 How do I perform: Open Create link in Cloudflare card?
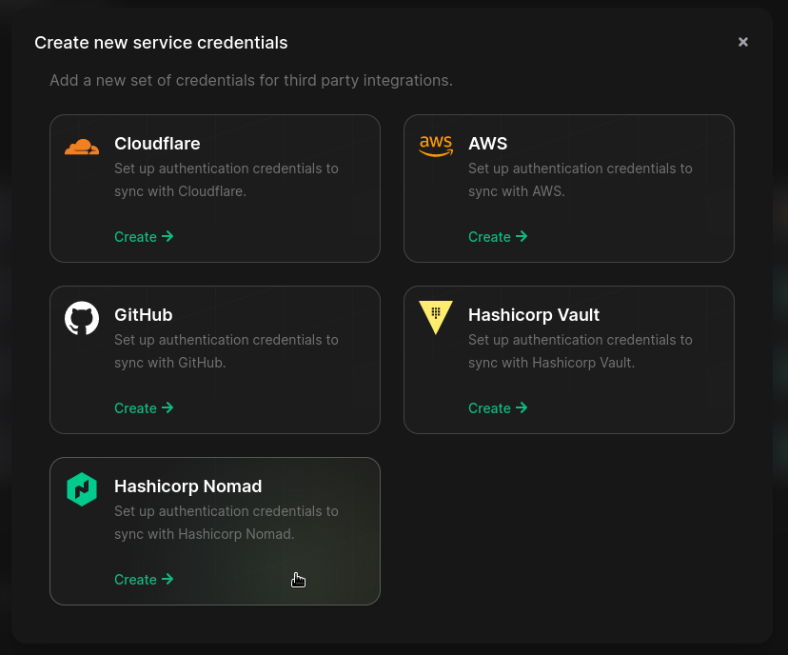pos(144,237)
